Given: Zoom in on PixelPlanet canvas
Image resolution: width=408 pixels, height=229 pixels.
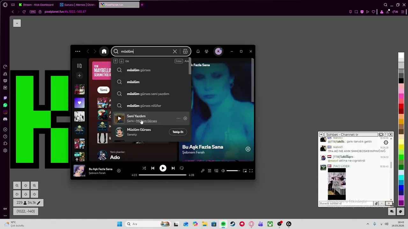Looking at the screenshot, I should 34,185.
